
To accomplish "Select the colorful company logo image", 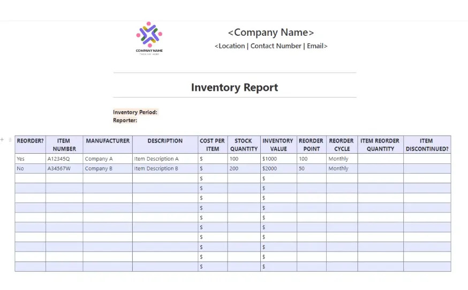I will (x=149, y=38).
